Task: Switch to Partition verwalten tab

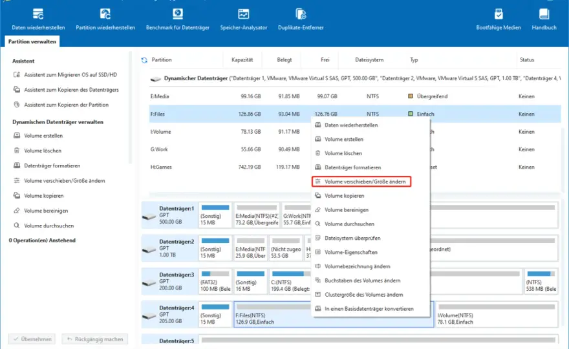Action: coord(32,41)
